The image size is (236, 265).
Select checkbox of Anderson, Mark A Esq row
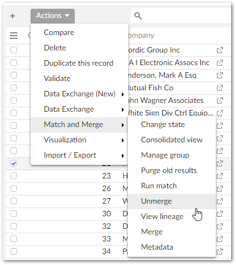point(14,75)
